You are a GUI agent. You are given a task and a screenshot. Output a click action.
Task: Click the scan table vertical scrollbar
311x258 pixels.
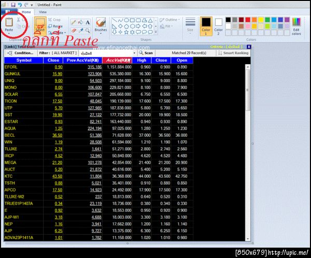point(248,152)
